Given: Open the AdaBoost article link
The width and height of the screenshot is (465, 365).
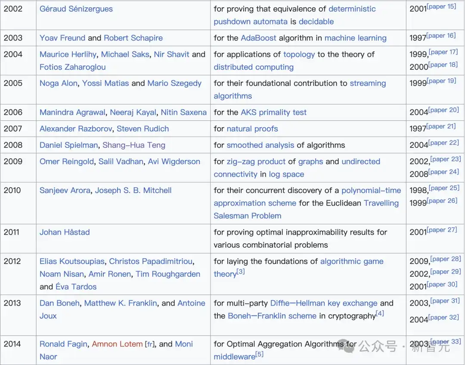Looking at the screenshot, I should (258, 38).
